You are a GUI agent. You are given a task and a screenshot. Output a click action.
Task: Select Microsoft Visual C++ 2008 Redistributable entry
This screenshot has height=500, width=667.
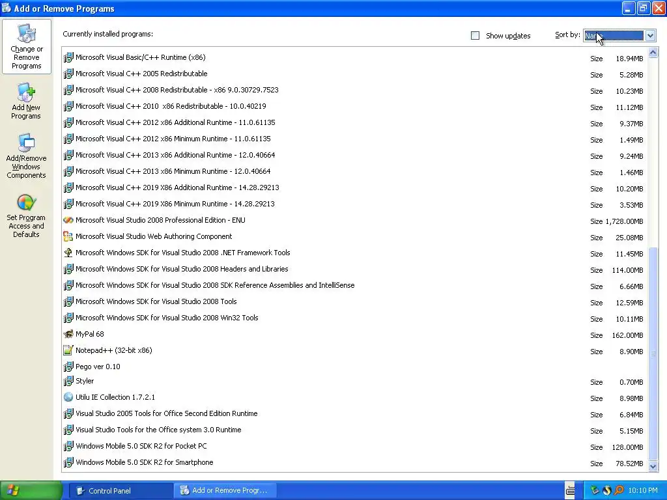[x=355, y=90]
